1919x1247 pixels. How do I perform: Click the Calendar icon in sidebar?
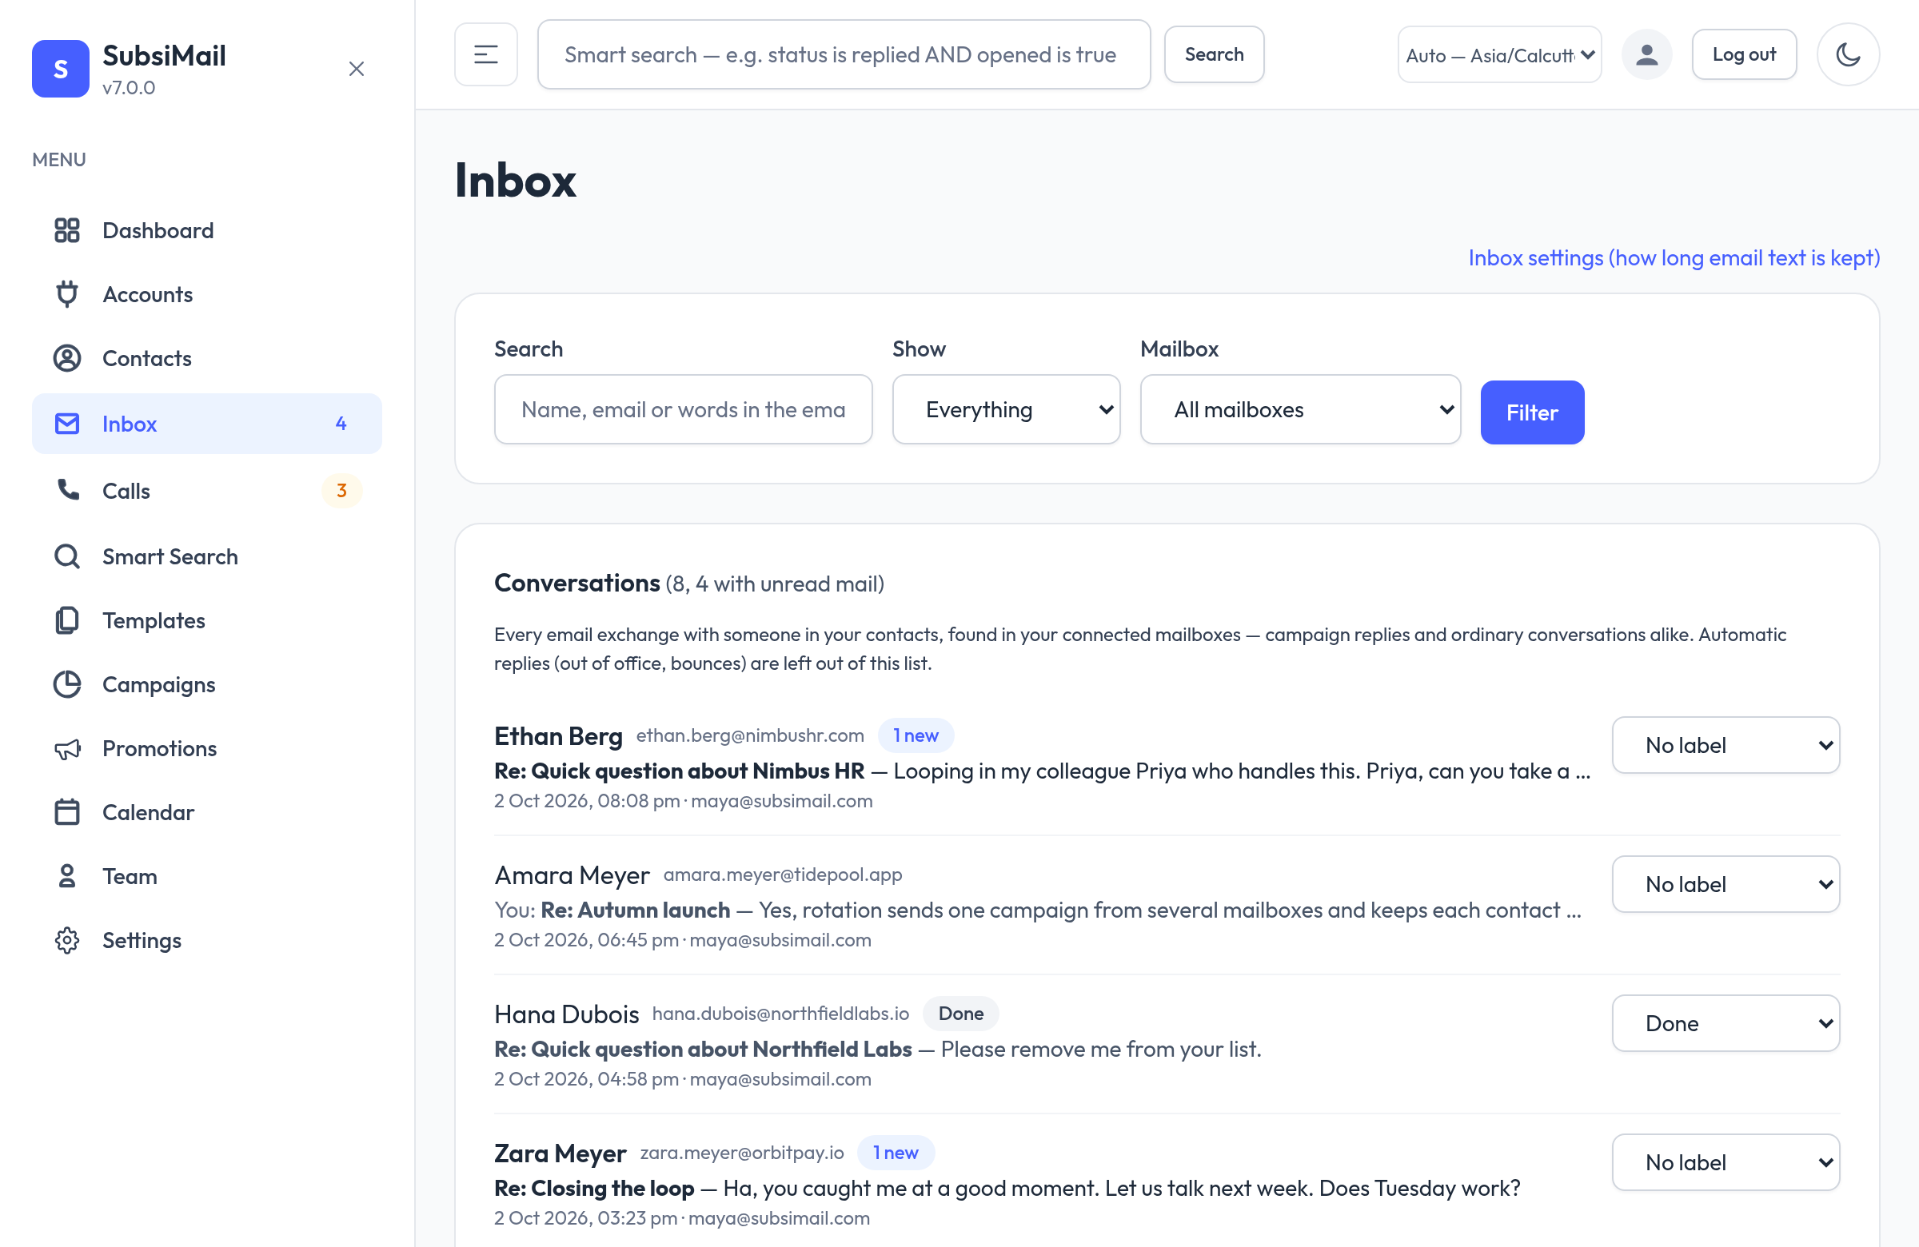click(67, 811)
